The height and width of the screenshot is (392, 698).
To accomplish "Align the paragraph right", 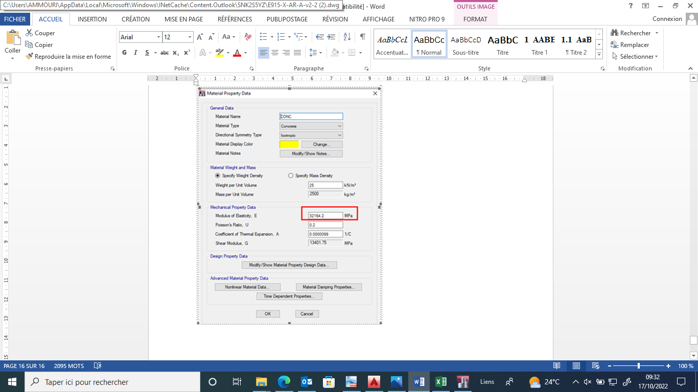I will [286, 53].
